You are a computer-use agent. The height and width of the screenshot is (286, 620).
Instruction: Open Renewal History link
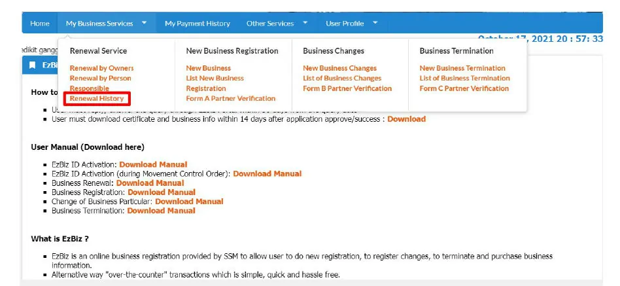tap(97, 98)
